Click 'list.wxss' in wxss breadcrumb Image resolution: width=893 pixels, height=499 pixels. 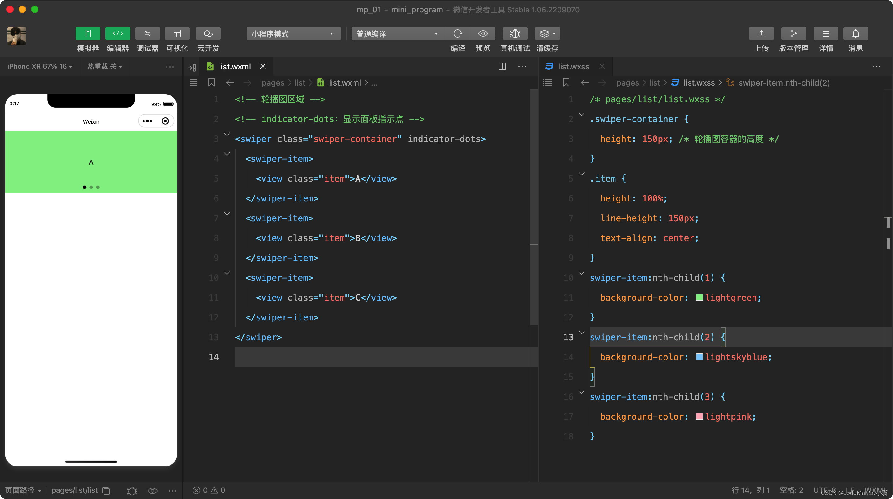(699, 83)
